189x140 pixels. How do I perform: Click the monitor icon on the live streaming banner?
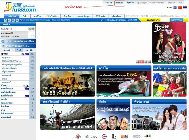coord(3,41)
